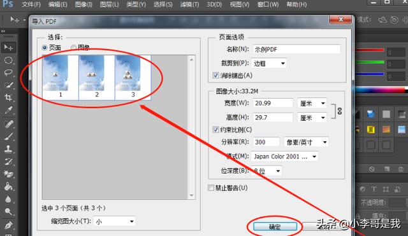Select the 页面 radio button

(45, 48)
